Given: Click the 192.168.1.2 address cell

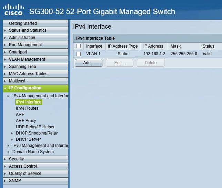Looking at the screenshot, I should click(x=154, y=54).
